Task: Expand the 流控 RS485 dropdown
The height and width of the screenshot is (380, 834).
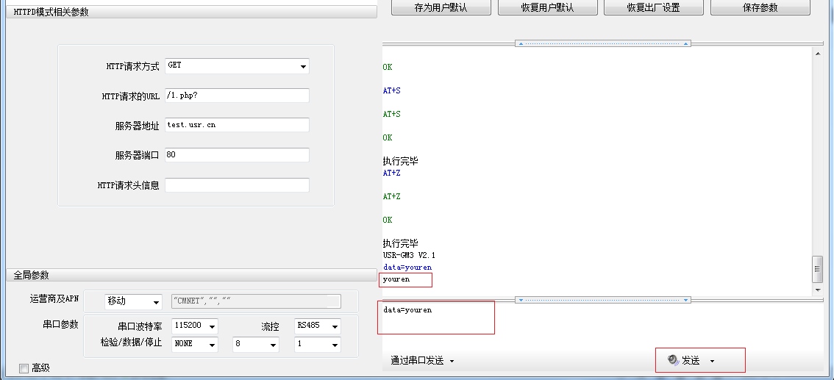Action: pyautogui.click(x=335, y=326)
